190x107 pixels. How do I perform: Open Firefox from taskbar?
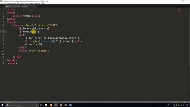[x=66, y=105]
